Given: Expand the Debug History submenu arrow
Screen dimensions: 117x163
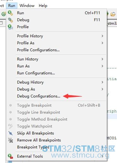Looking at the screenshot, I should point(102,82).
